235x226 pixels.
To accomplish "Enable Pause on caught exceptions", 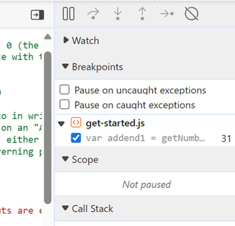I will coord(65,104).
